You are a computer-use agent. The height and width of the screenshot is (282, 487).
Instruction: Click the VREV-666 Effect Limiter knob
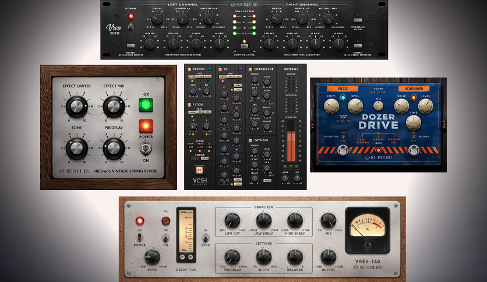[77, 107]
